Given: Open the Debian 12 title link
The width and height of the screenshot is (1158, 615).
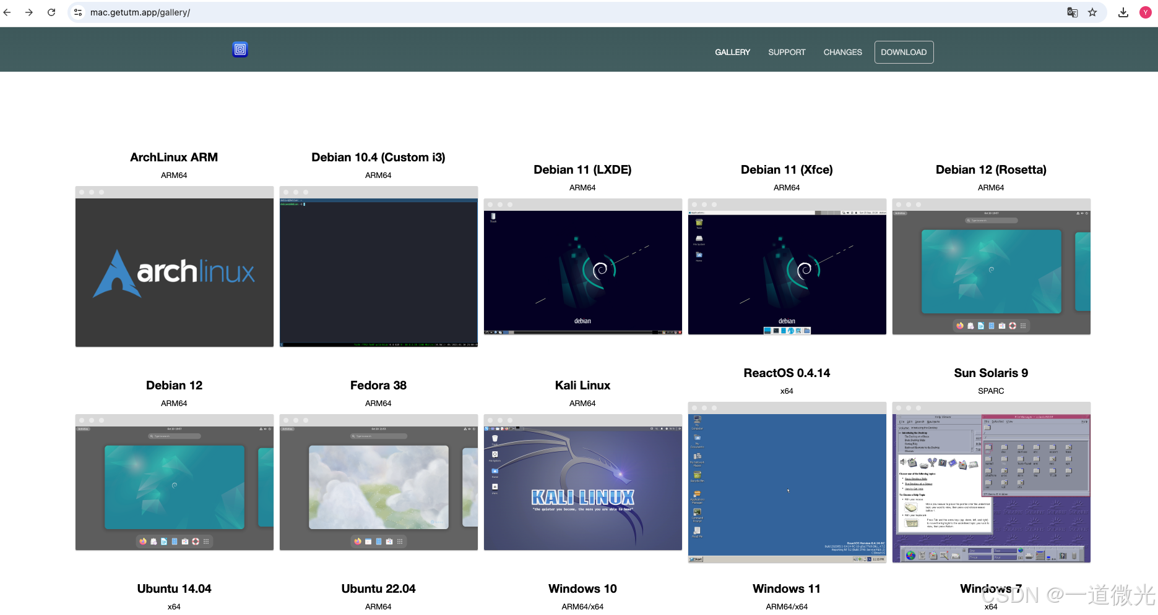Looking at the screenshot, I should click(x=174, y=386).
